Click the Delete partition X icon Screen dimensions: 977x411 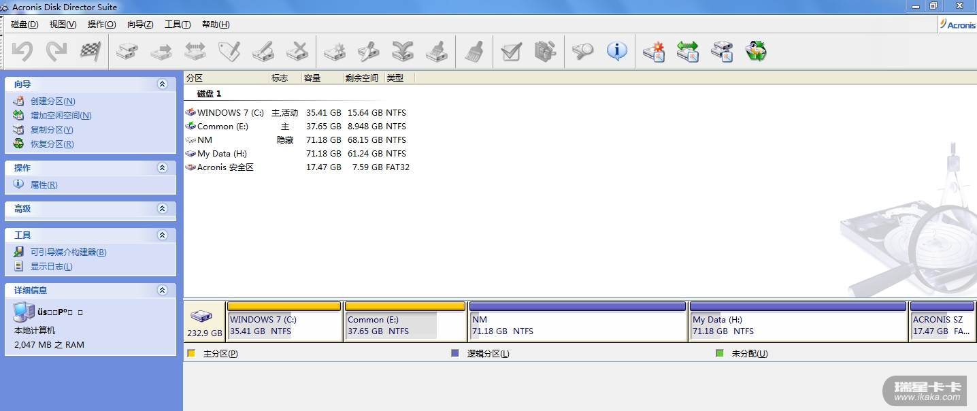(297, 52)
